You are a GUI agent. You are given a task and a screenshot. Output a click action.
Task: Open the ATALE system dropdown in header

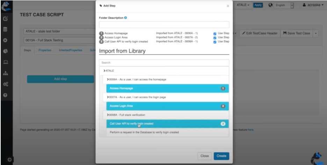(x=243, y=5)
